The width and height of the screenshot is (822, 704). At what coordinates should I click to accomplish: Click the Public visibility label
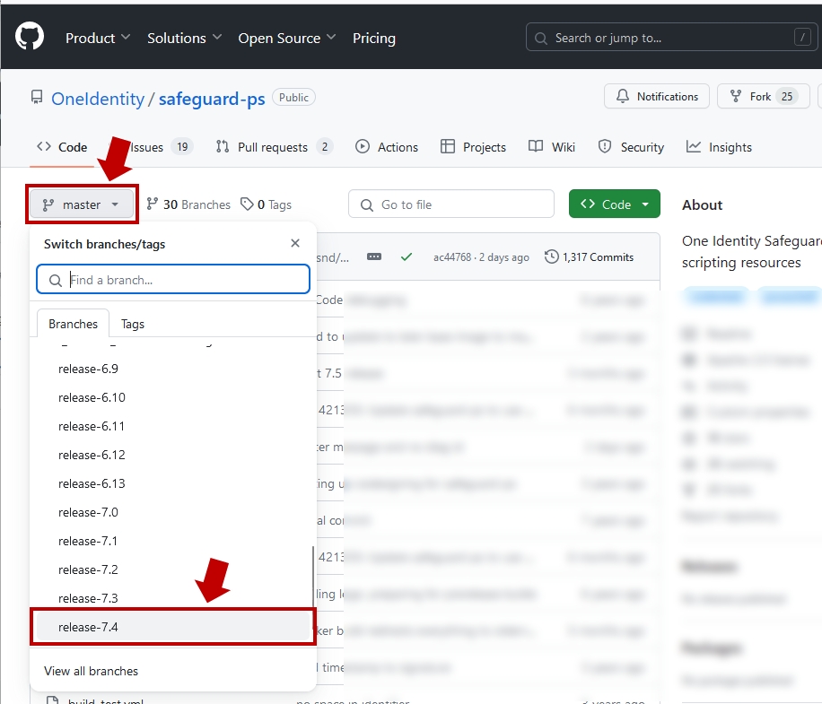(x=293, y=98)
